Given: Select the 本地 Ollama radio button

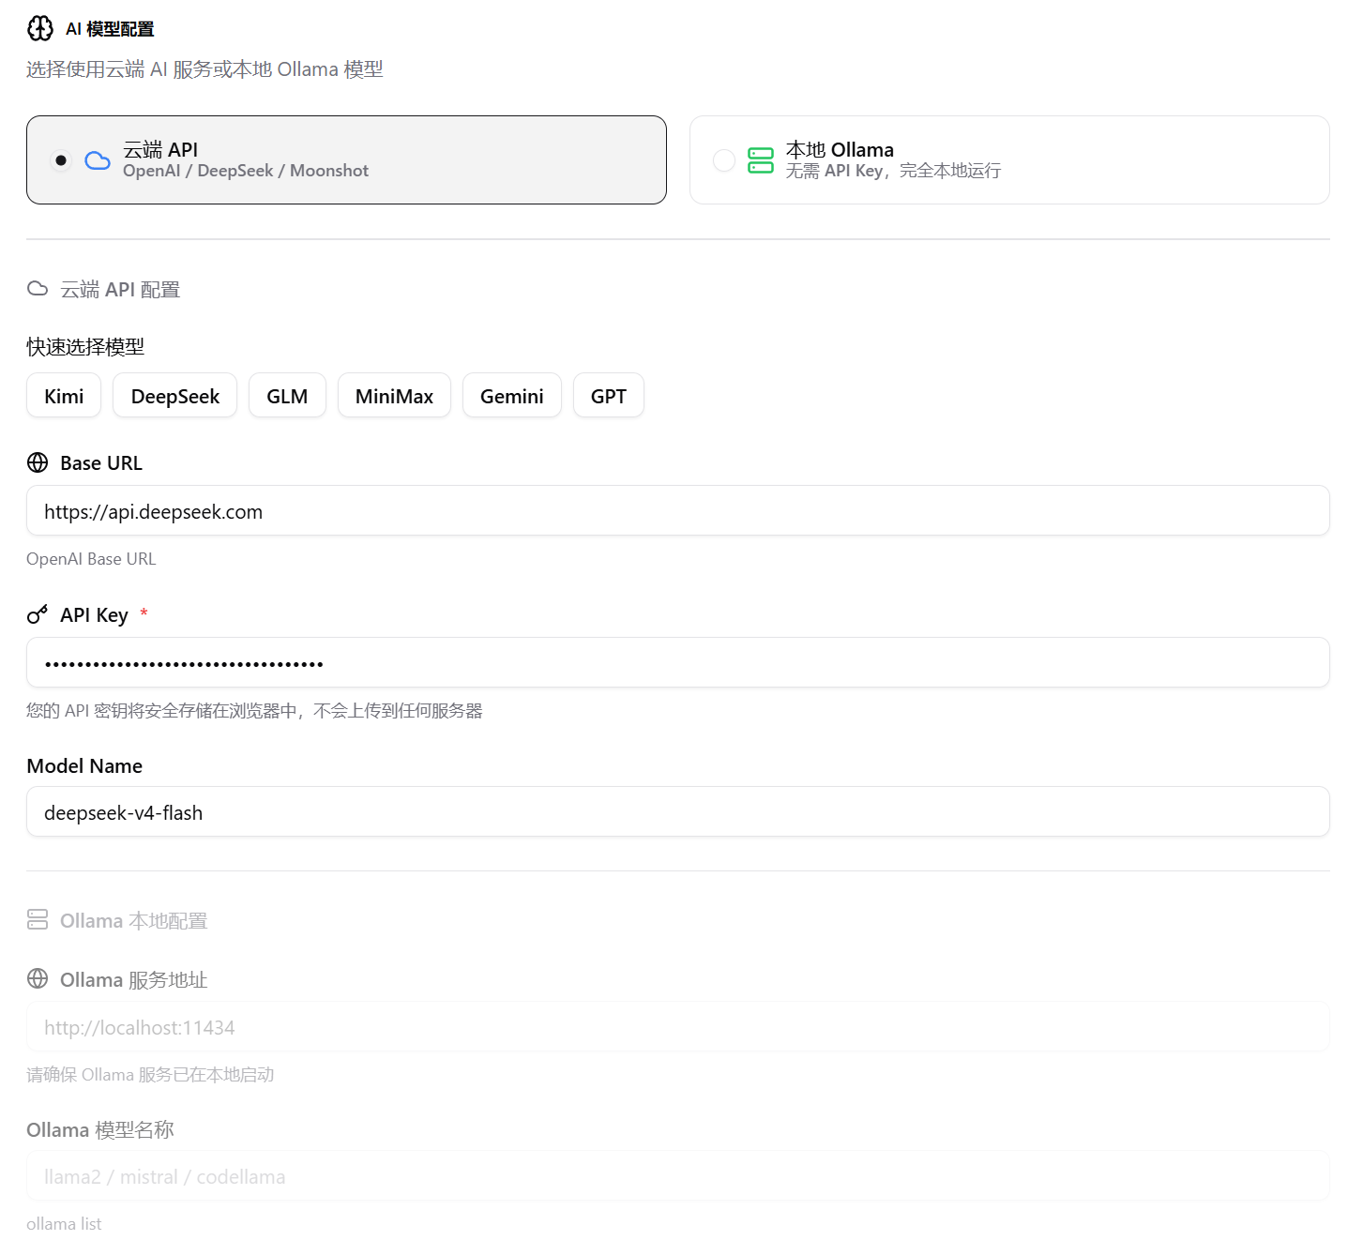Looking at the screenshot, I should (724, 160).
